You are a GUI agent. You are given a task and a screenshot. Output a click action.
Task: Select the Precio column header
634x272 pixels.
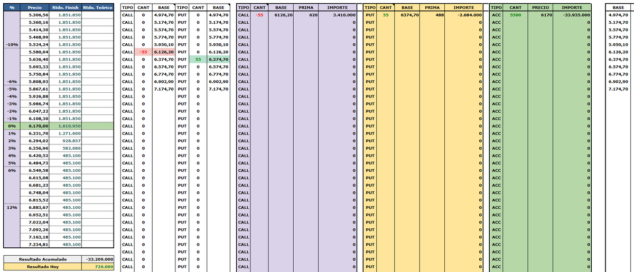(x=35, y=8)
